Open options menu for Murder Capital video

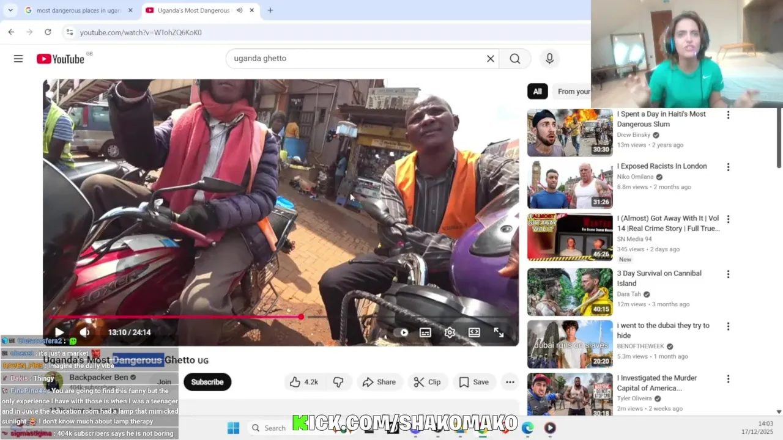tap(728, 379)
